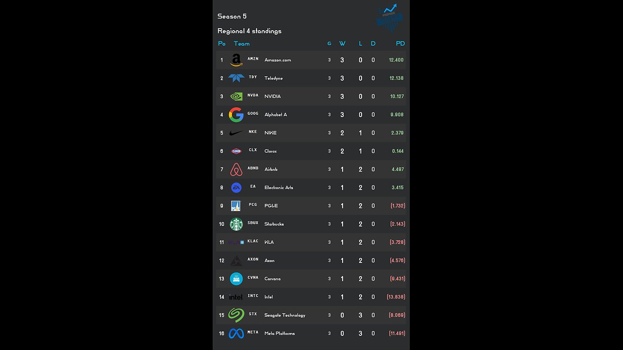The width and height of the screenshot is (623, 350).
Task: Click the Seagate Technology logo
Action: click(x=236, y=315)
